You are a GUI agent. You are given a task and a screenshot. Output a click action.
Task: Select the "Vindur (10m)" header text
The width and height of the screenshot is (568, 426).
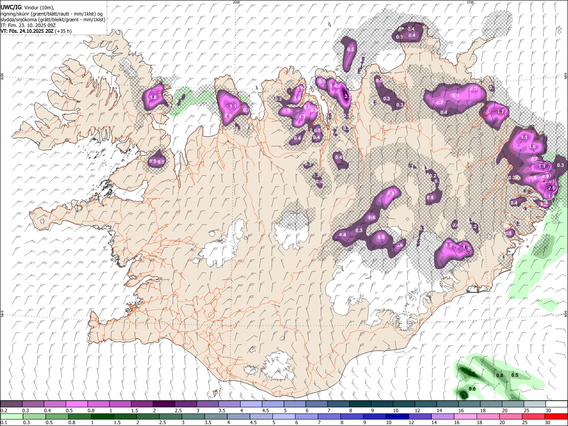39,8
